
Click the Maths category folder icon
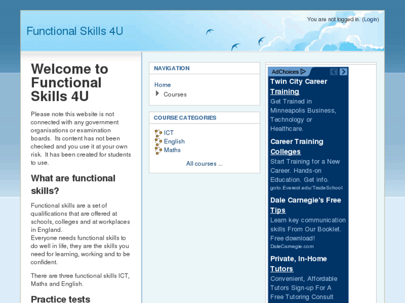tap(158, 150)
